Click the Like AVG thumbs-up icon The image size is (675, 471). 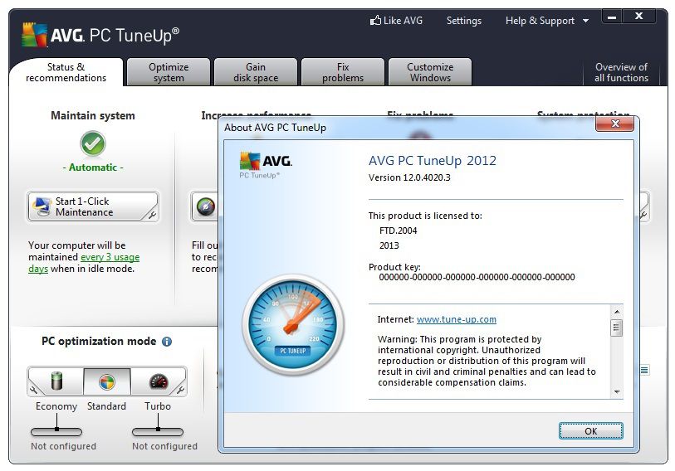(375, 20)
